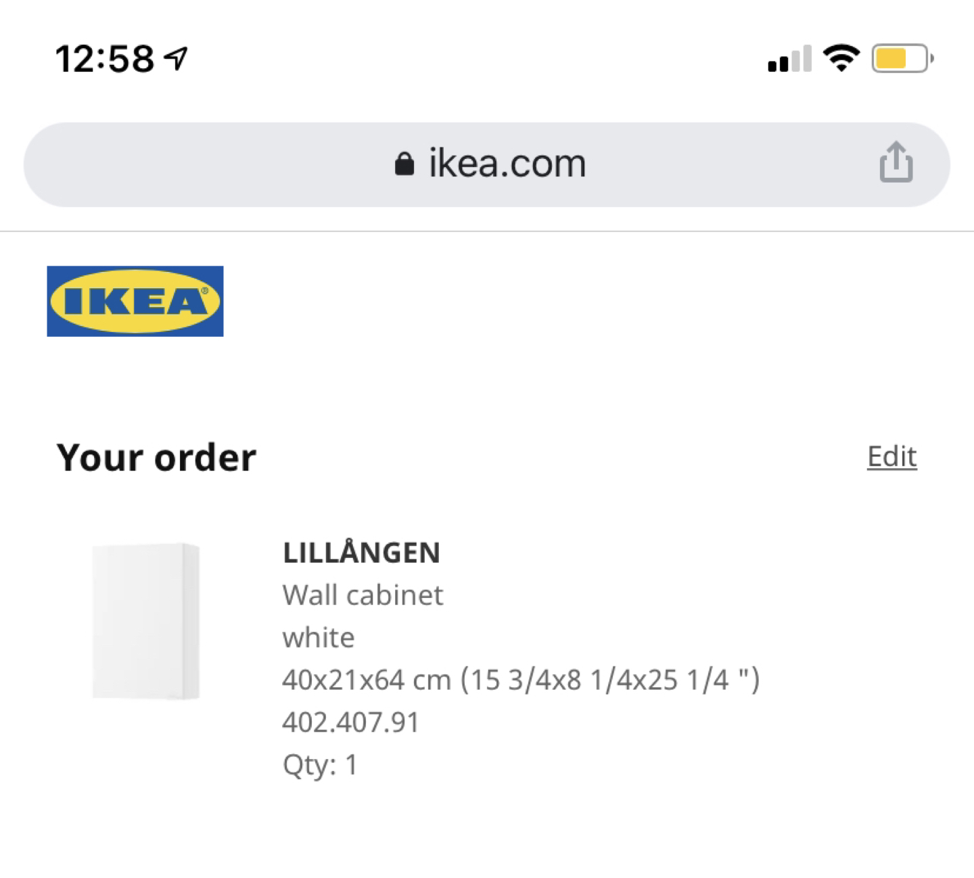This screenshot has height=878, width=974.
Task: Tap the cellular signal bars
Action: pyautogui.click(x=789, y=59)
